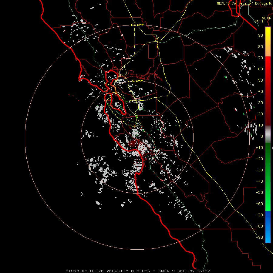
Task: Click the -70 value on the velocity scale
Action: coord(259,215)
